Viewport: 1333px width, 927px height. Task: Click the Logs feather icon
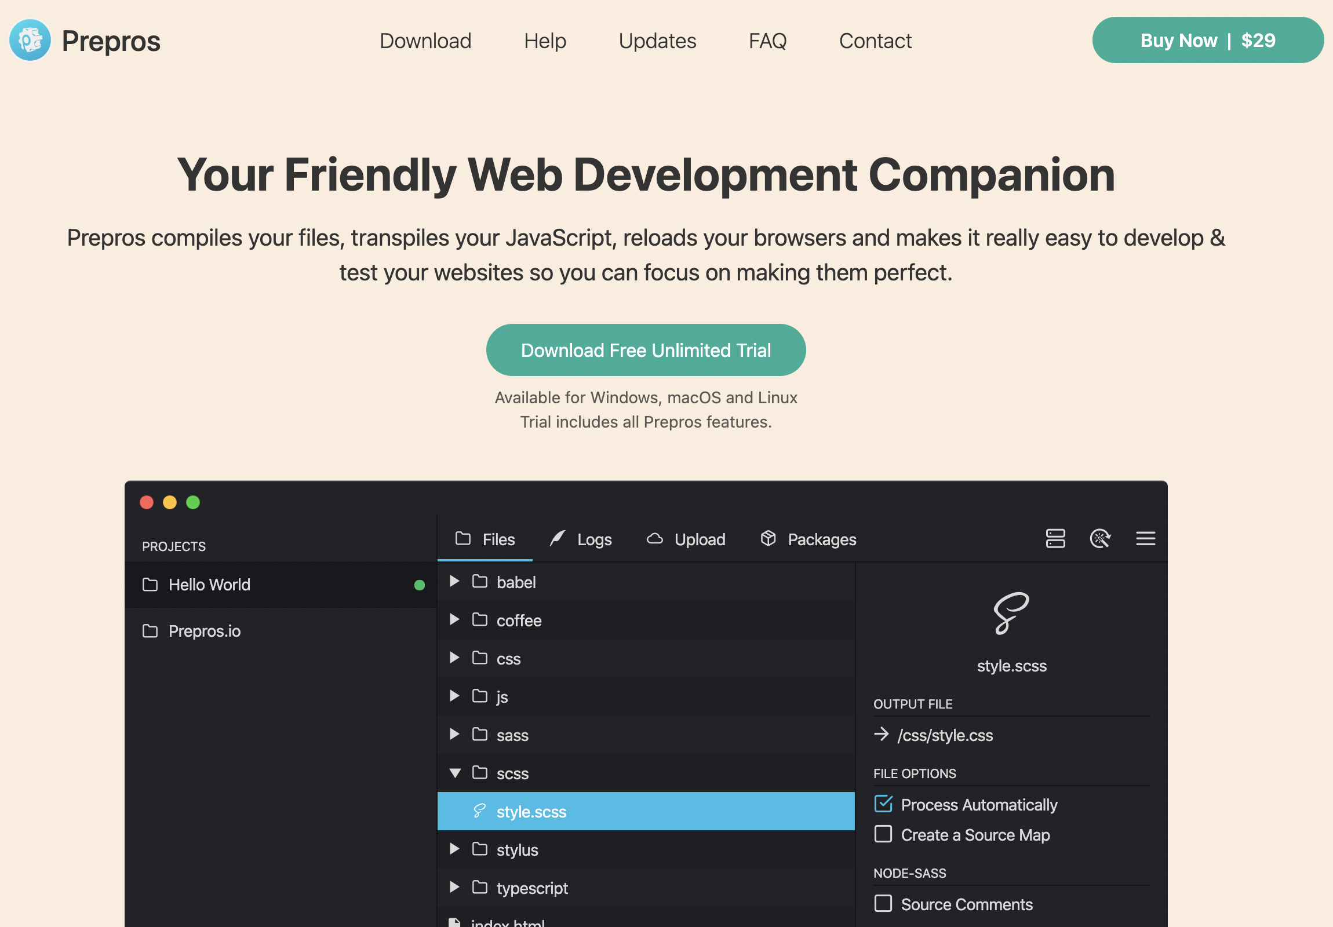[558, 539]
